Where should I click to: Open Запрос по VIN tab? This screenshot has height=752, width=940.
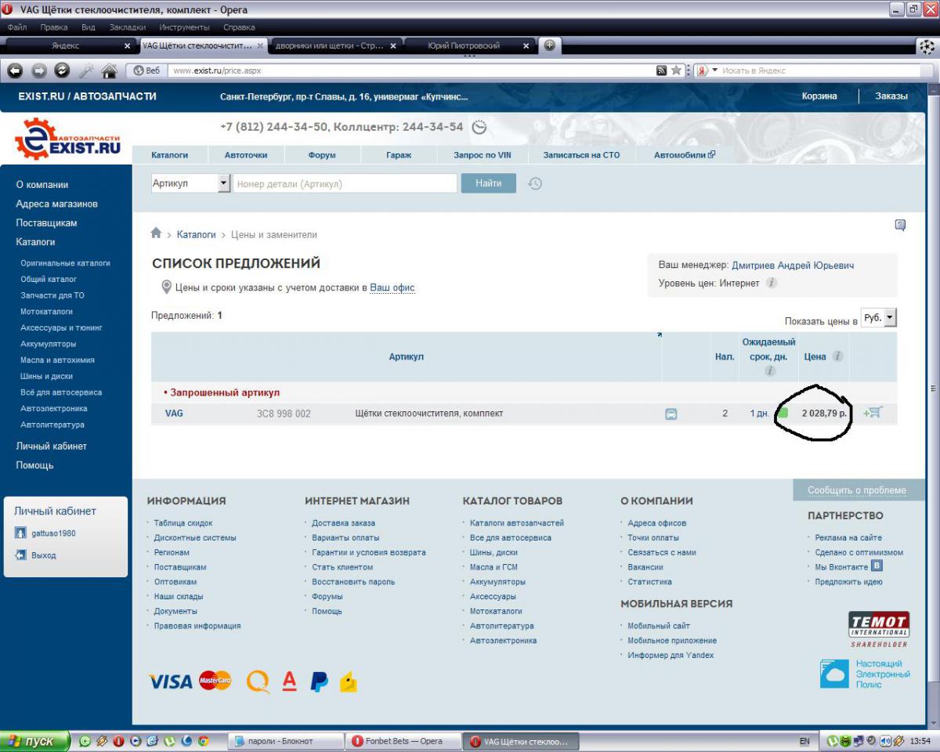(482, 155)
